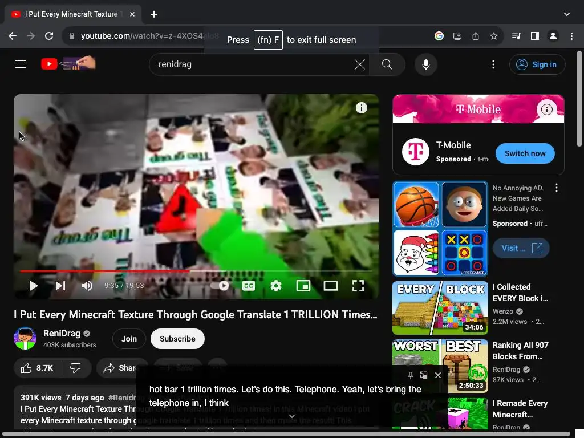Screen dimensions: 584x438
Task: Expand live caption box chevron
Action: 292,416
